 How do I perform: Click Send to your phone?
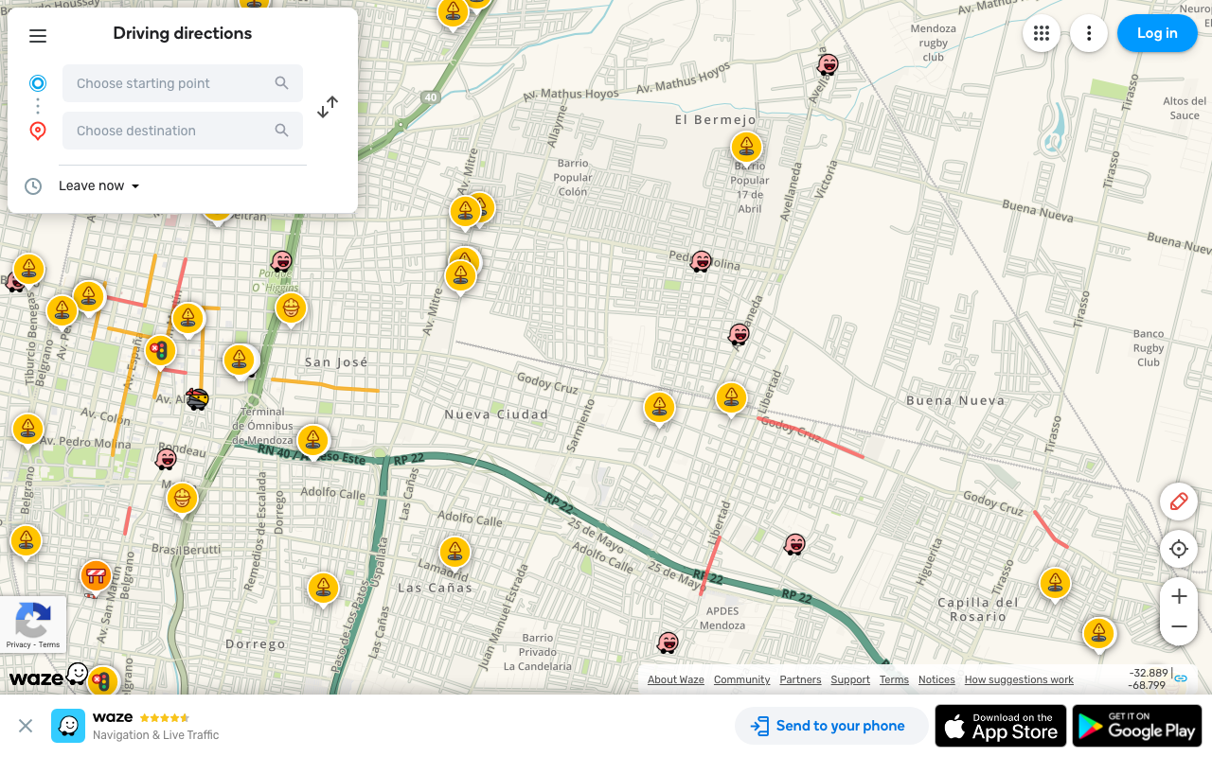831,726
